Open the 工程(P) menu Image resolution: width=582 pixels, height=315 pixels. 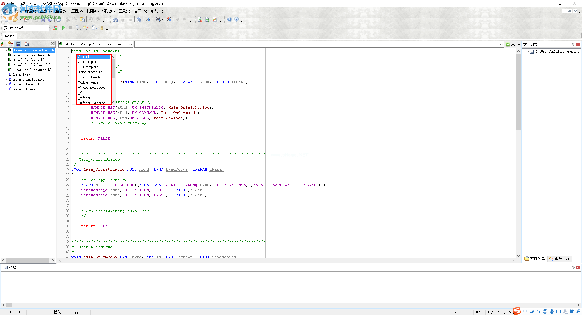pyautogui.click(x=77, y=11)
